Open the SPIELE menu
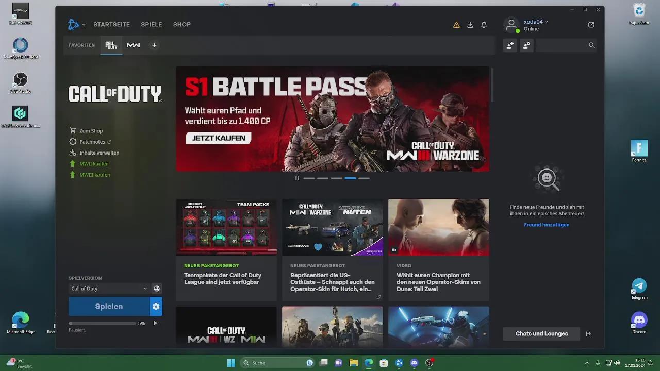This screenshot has height=371, width=660. 152,24
